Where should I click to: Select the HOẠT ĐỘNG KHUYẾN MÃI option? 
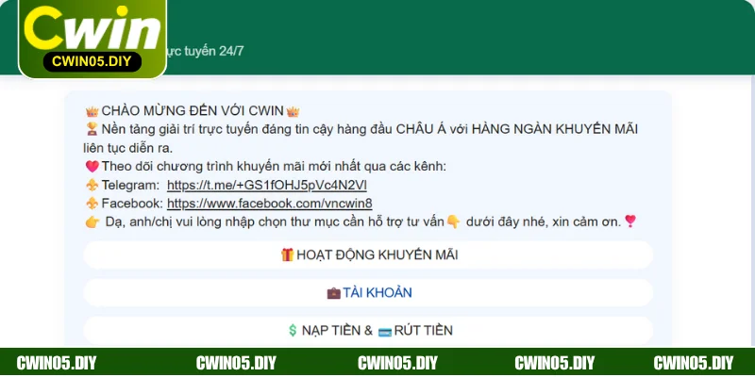pyautogui.click(x=368, y=254)
